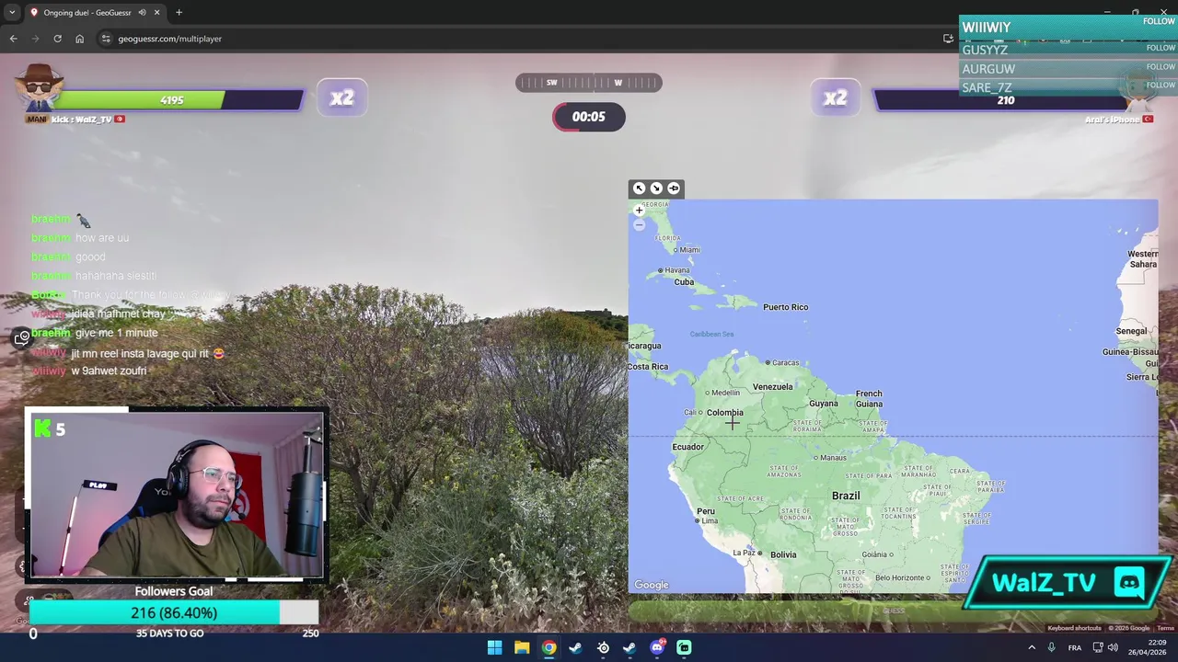The image size is (1178, 662).
Task: Enlarge the guess map with the up-left arrow
Action: tap(639, 188)
